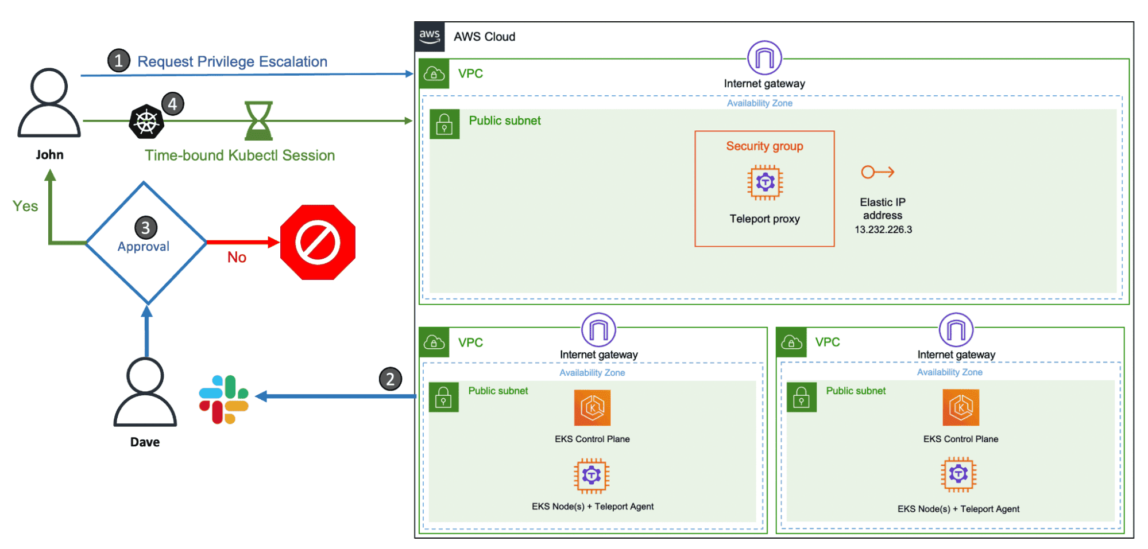Click bottom-left 'EKS Node(s) + Teleport Agent' label
1148x549 pixels.
[593, 507]
